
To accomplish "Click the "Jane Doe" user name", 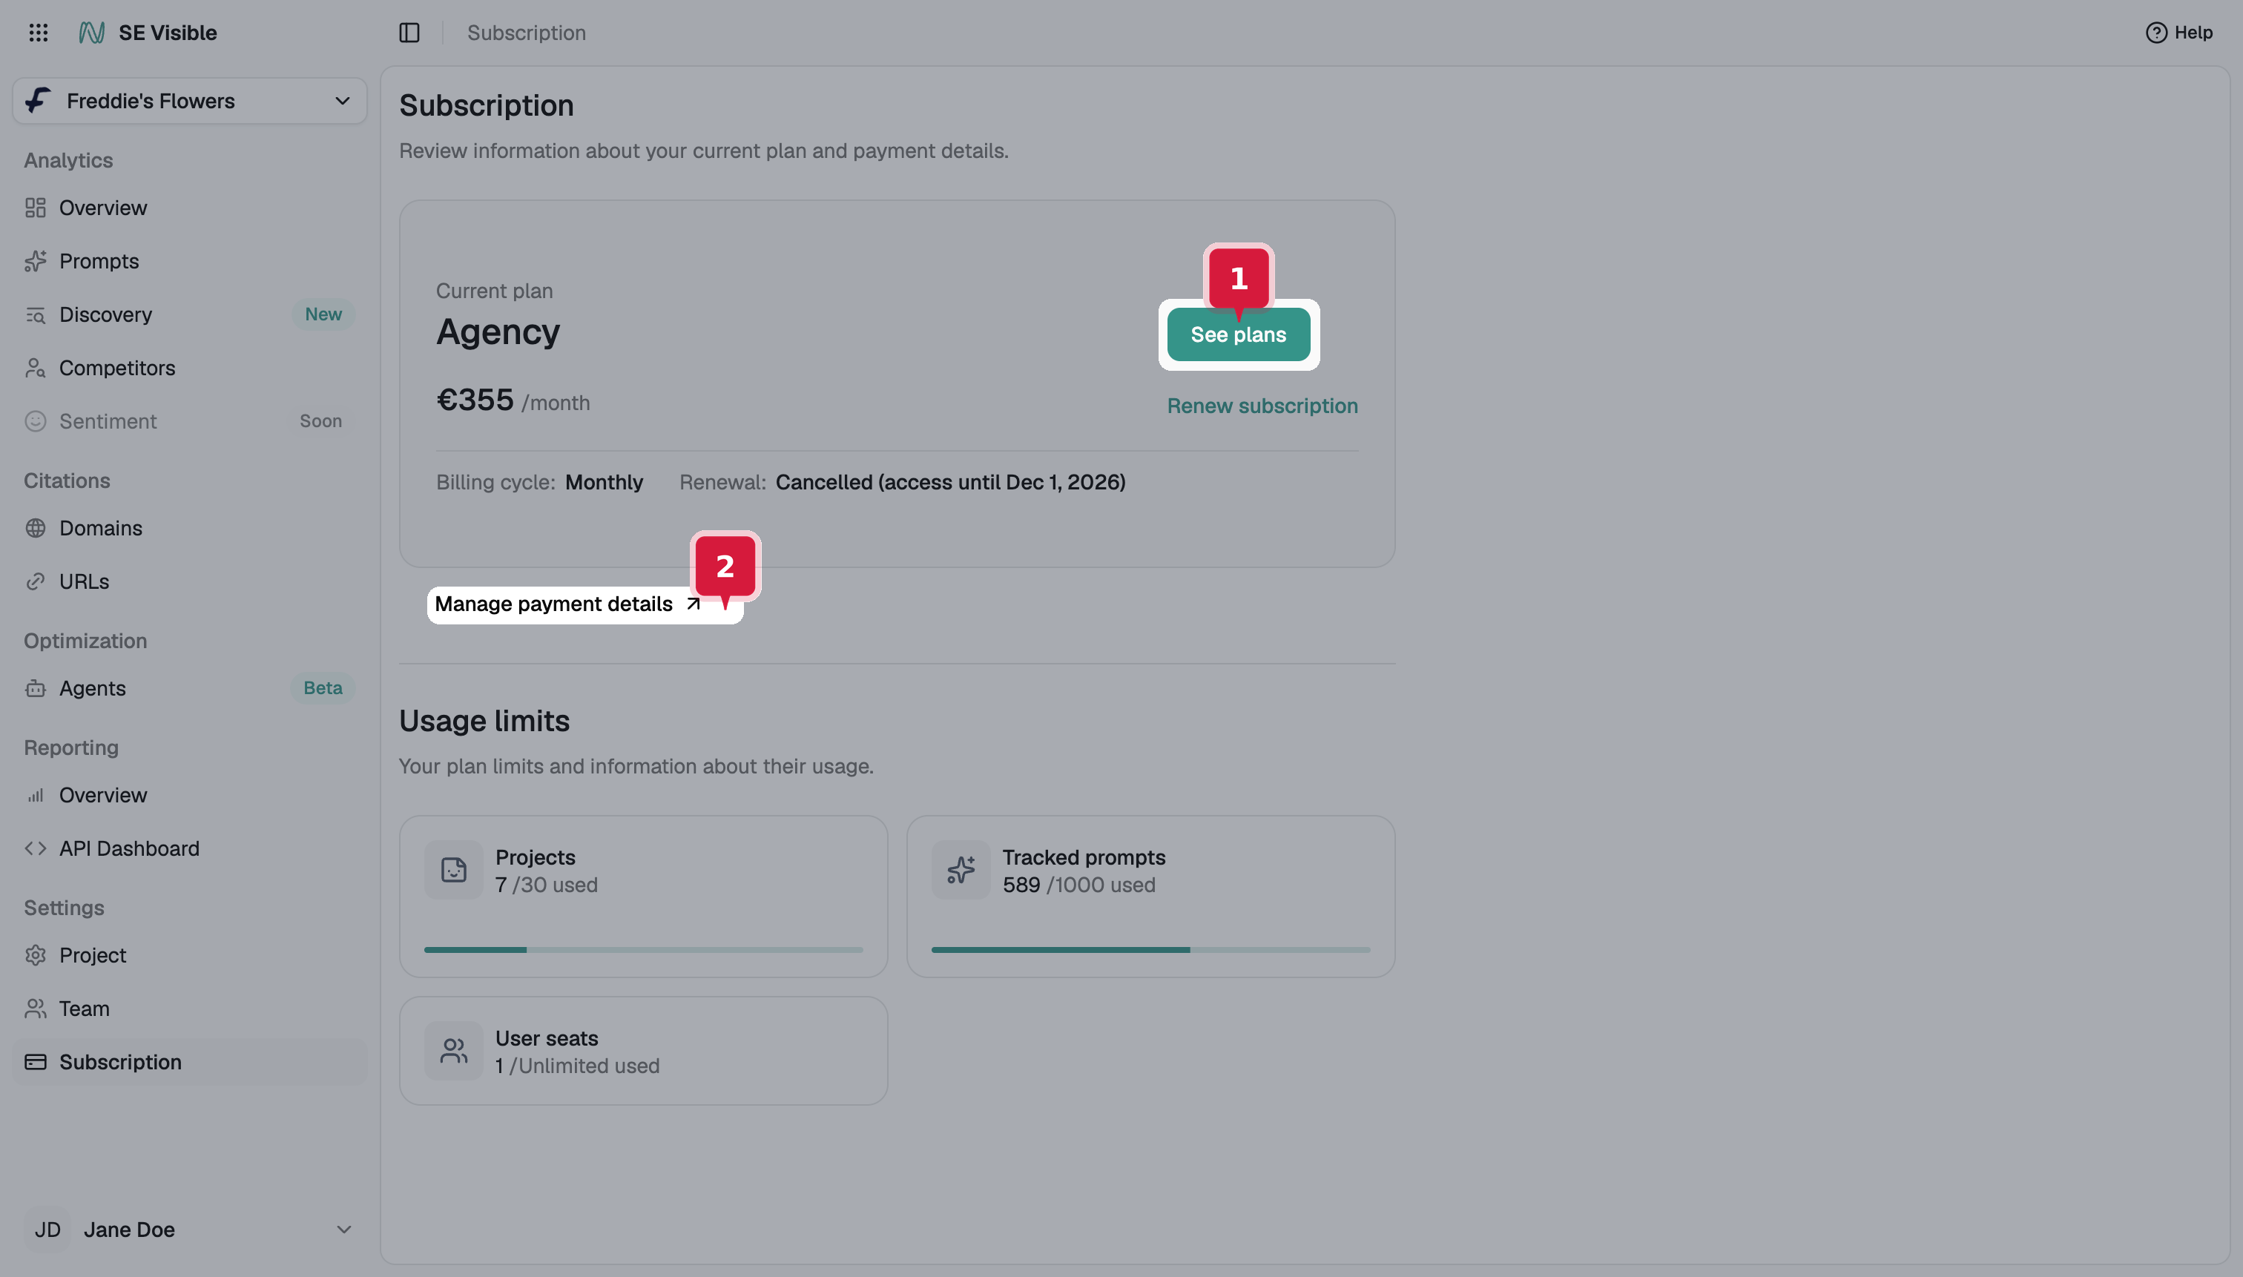I will coord(129,1230).
